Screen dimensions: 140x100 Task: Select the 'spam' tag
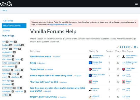(19, 59)
